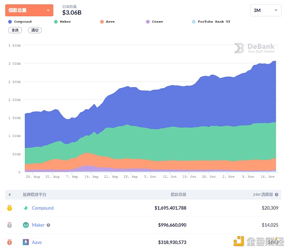Toggle Compound series in chart legend
The height and width of the screenshot is (249, 287).
point(20,22)
